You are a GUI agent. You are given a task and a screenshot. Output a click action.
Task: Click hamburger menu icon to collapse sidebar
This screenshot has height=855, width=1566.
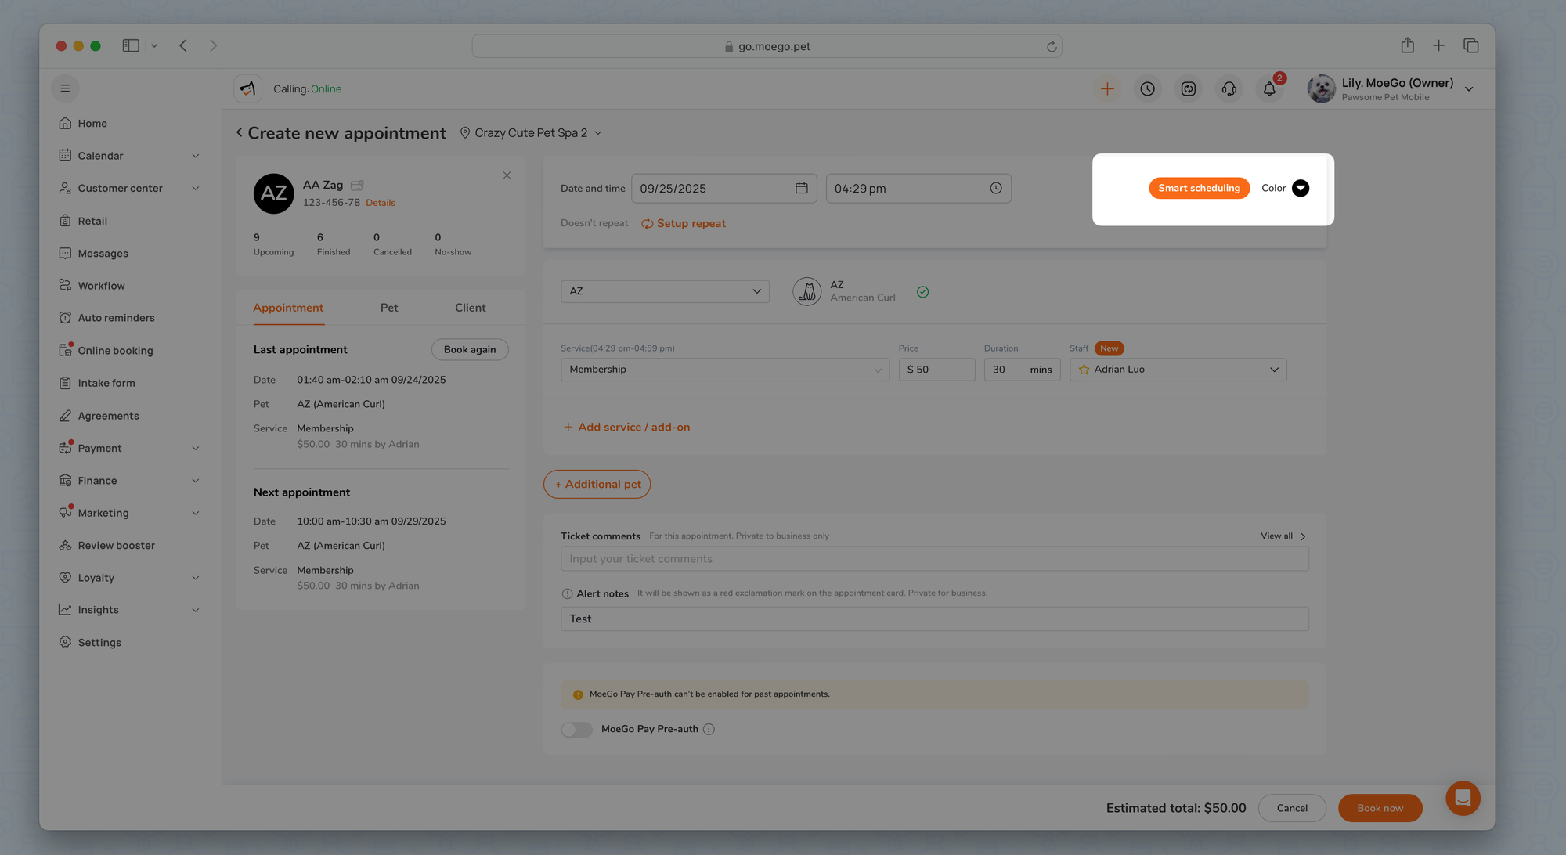tap(65, 88)
